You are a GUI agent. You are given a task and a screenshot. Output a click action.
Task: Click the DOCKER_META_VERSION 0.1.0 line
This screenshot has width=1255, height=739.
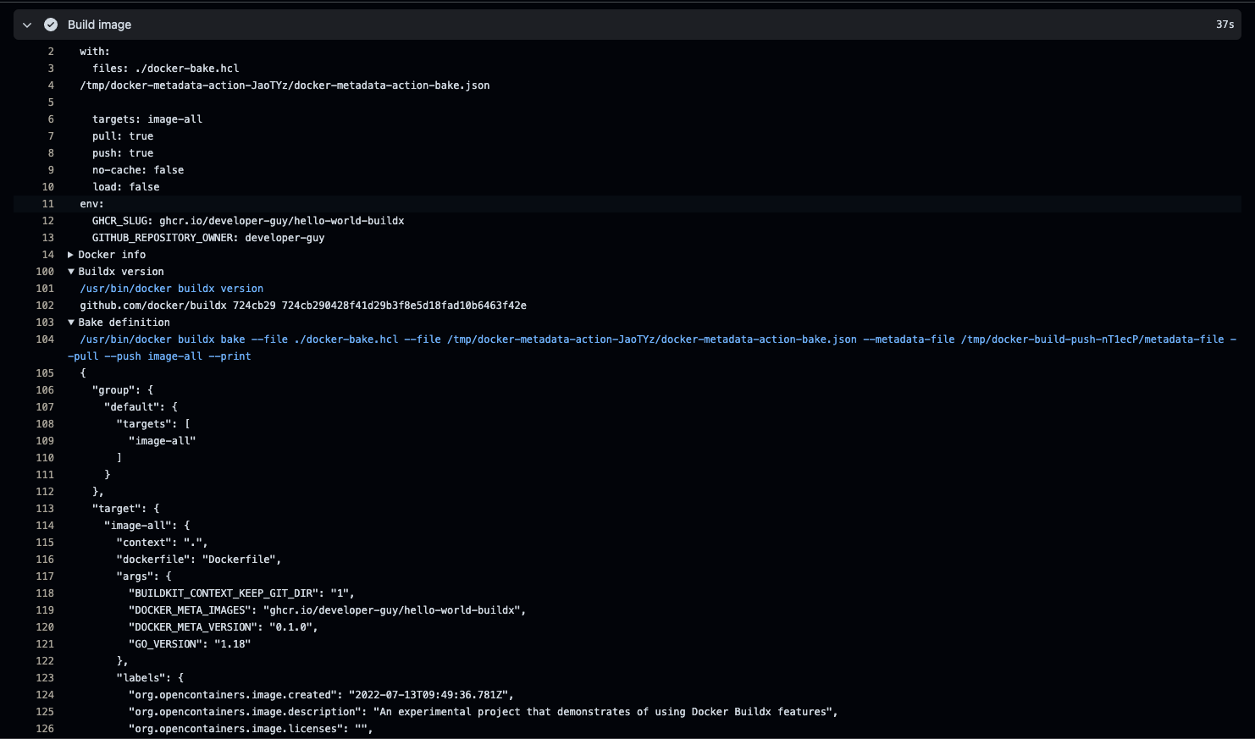(x=224, y=627)
